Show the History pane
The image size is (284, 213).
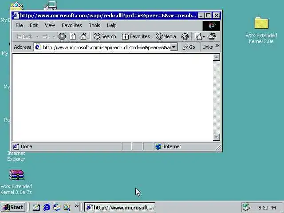[x=185, y=36]
